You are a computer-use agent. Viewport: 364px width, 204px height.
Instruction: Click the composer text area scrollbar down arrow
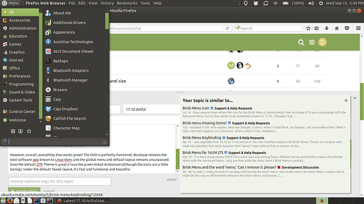(x=178, y=171)
